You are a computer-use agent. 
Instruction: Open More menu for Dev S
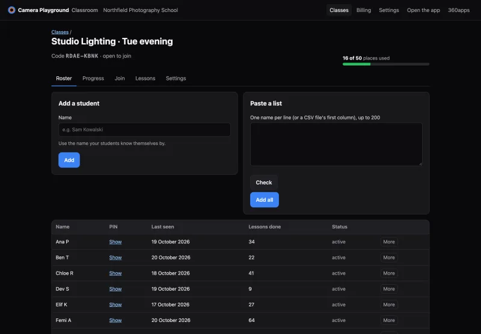pos(389,289)
